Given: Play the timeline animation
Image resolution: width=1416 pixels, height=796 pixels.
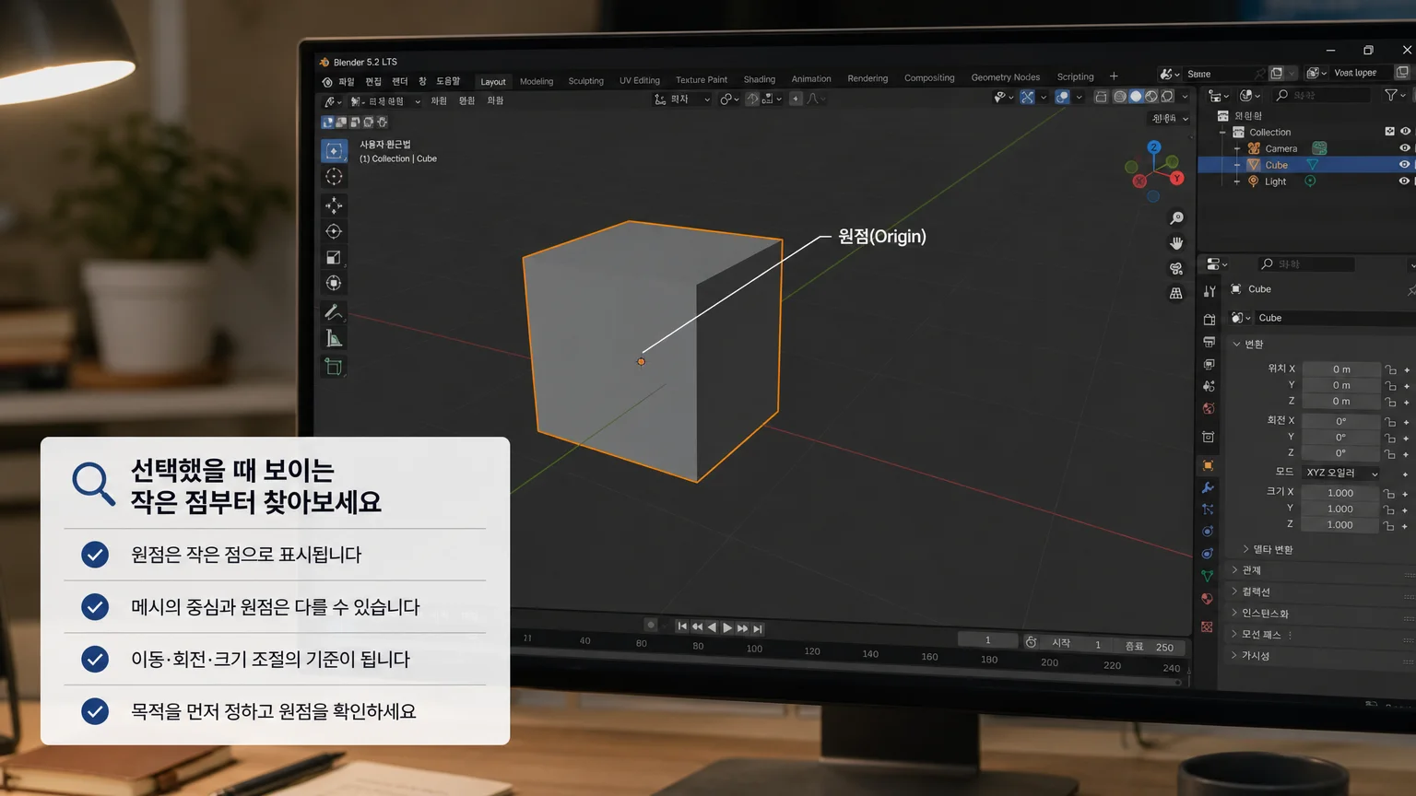Looking at the screenshot, I should (727, 628).
